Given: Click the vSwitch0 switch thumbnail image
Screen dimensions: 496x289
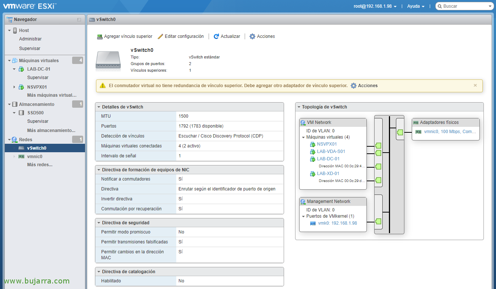Looking at the screenshot, I should (108, 60).
